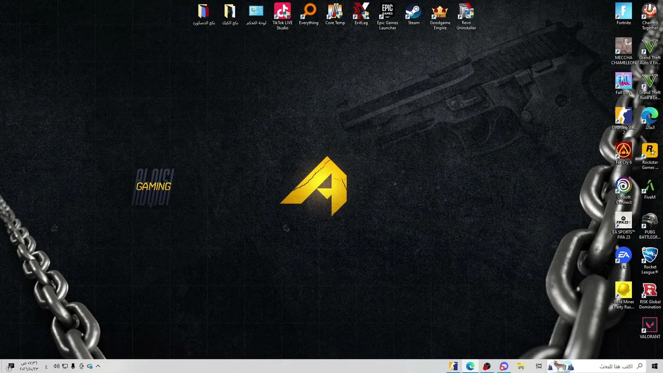Switch to Counter-Strike on the taskbar
The width and height of the screenshot is (663, 373).
(x=453, y=366)
